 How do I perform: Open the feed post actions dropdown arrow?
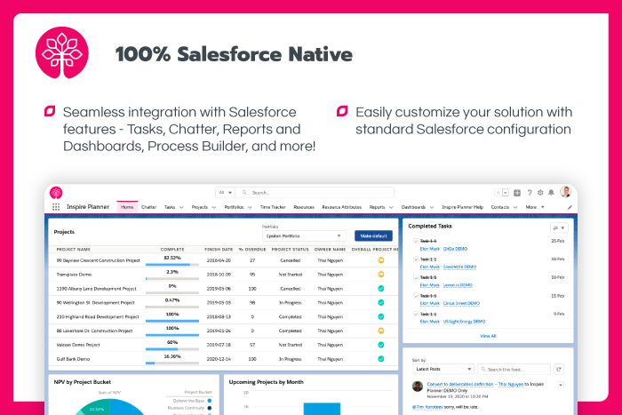(x=561, y=385)
